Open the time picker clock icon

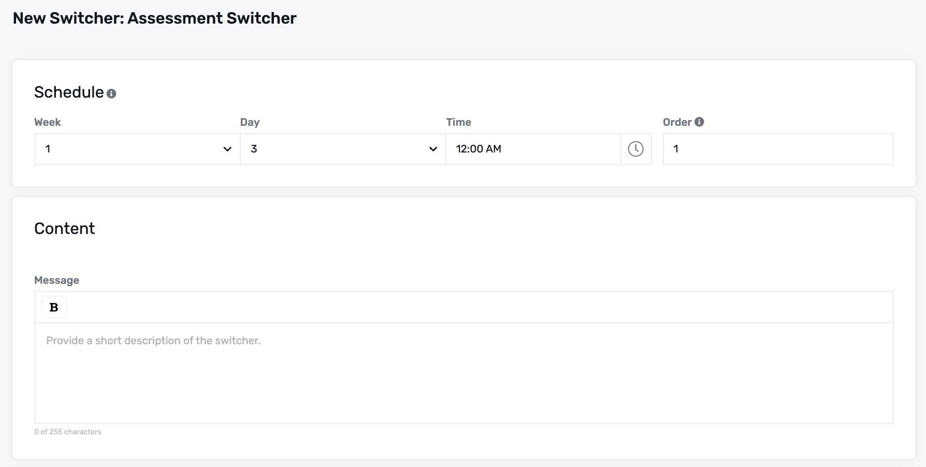(636, 149)
